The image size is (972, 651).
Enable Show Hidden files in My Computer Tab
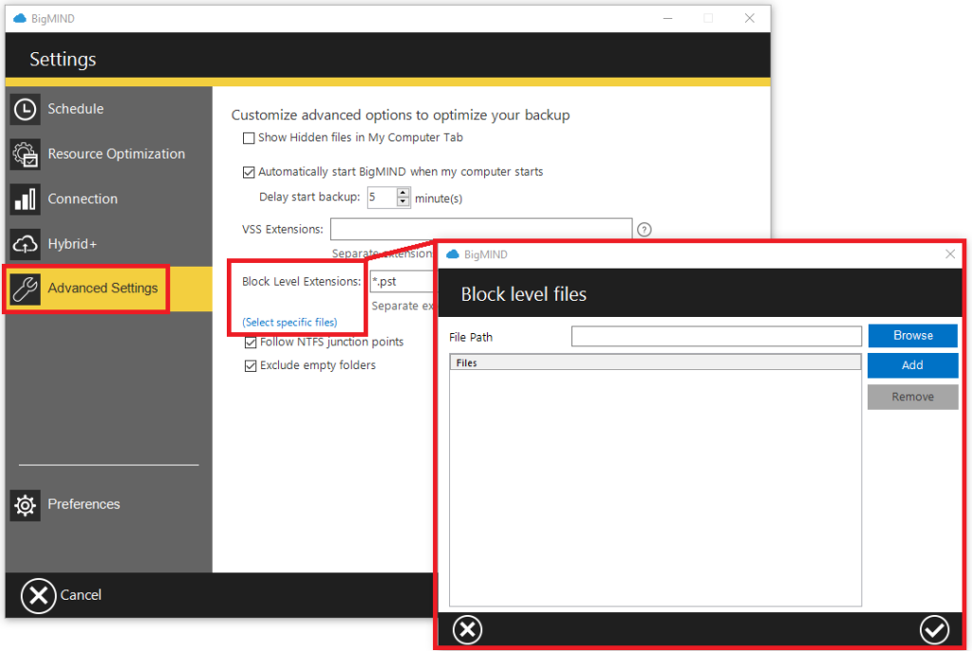click(x=249, y=138)
